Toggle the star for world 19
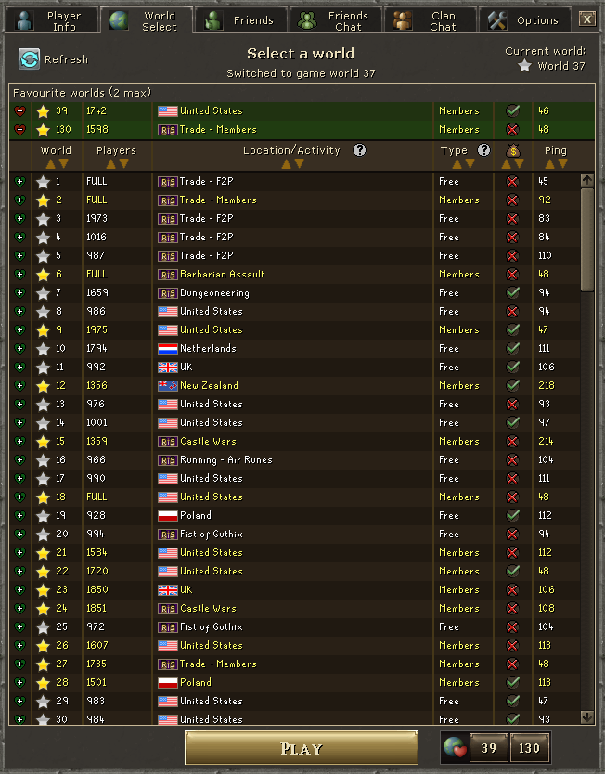This screenshot has width=605, height=774. pos(44,516)
